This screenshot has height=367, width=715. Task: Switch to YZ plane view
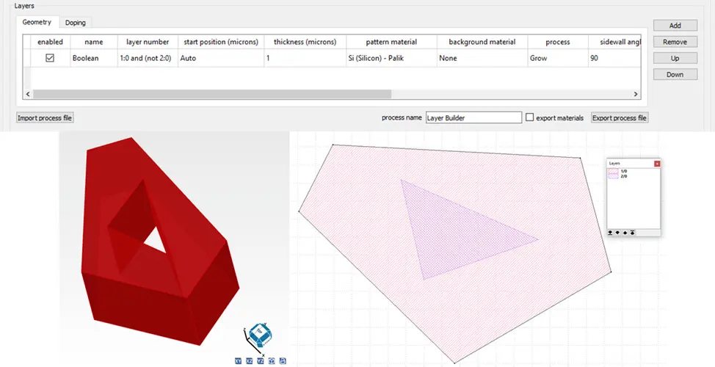coord(261,361)
